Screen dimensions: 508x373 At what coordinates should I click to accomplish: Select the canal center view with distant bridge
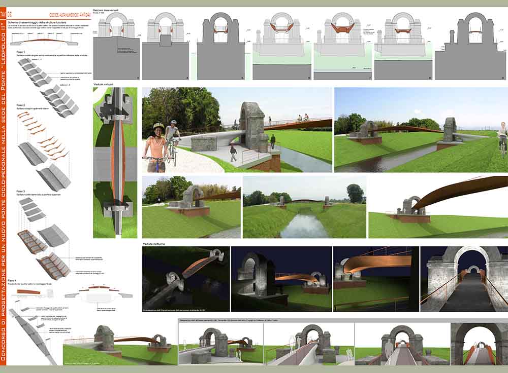(x=304, y=207)
